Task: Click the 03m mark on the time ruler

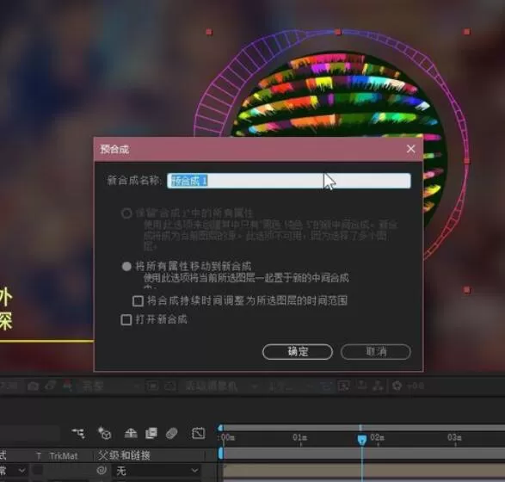Action: pos(454,438)
